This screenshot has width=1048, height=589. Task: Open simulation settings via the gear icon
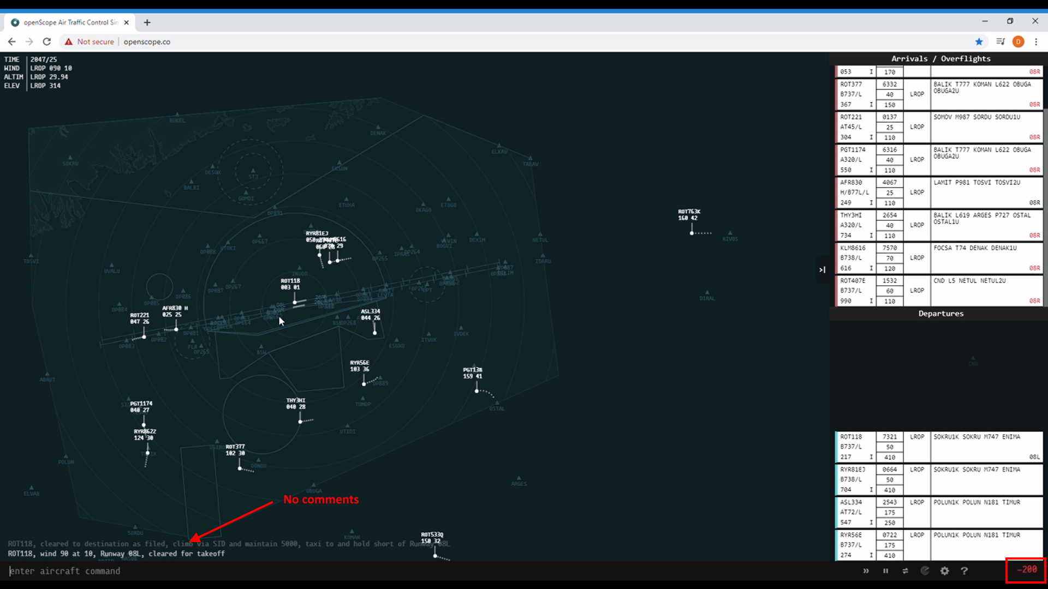click(x=945, y=571)
